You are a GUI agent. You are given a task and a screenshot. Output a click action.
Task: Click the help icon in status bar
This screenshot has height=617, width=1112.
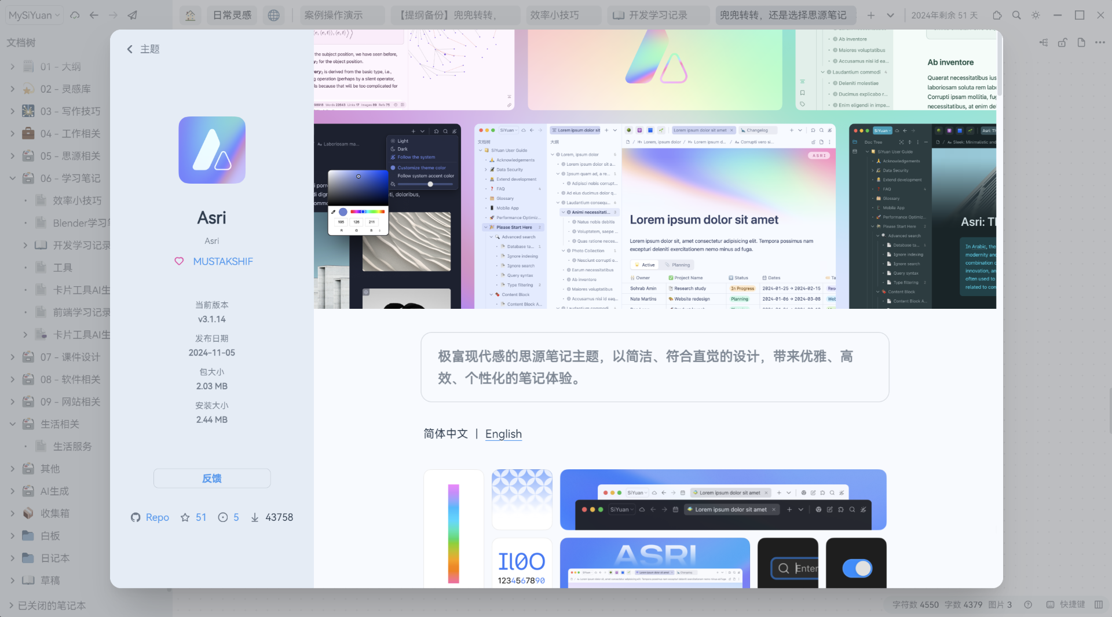pos(1028,604)
